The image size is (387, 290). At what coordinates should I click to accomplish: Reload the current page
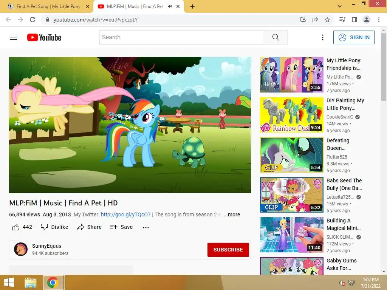(x=33, y=20)
